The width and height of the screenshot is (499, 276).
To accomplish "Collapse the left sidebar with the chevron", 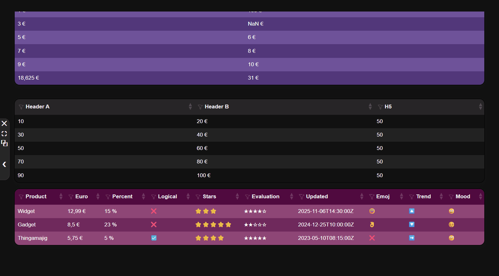I will click(x=4, y=164).
